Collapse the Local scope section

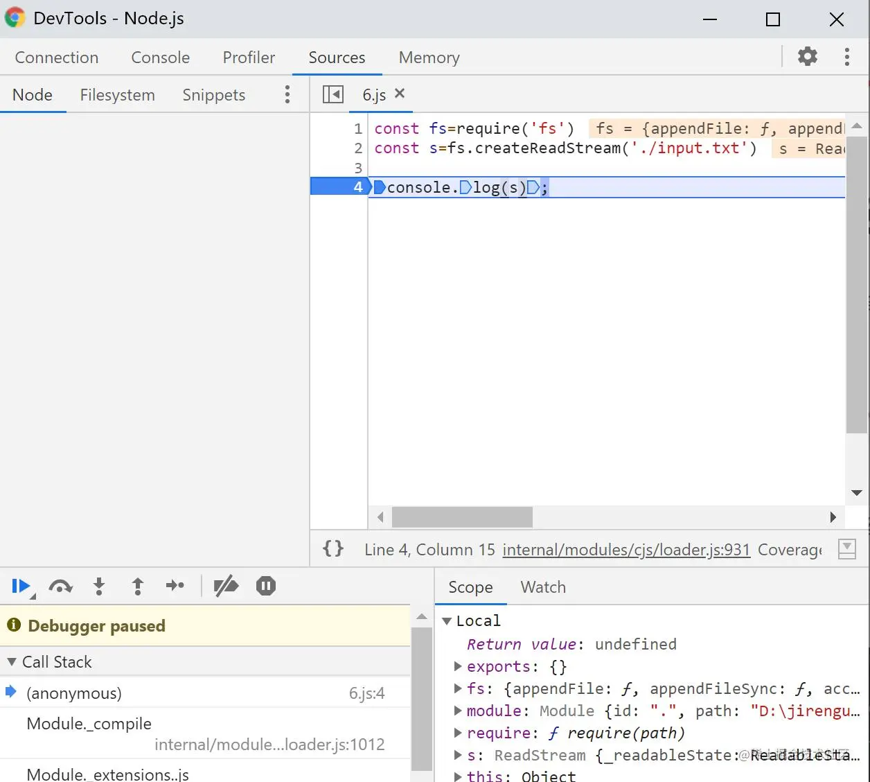point(447,621)
